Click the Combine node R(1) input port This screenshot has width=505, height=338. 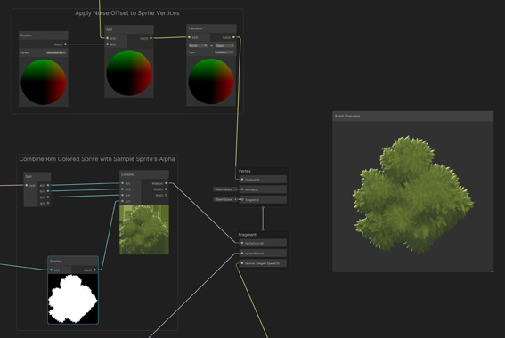click(122, 183)
